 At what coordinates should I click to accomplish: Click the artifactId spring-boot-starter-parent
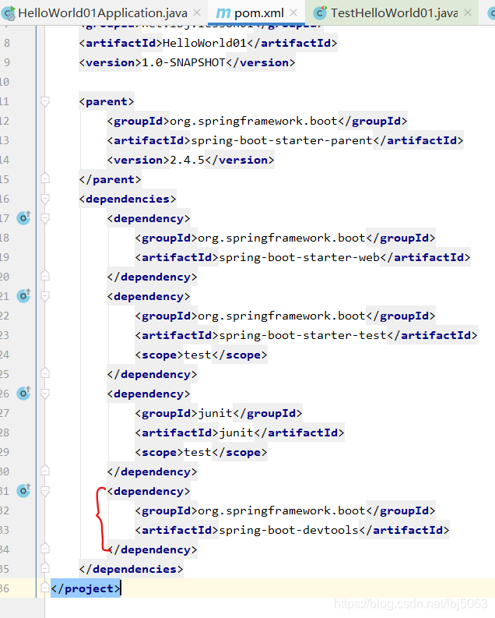[282, 140]
